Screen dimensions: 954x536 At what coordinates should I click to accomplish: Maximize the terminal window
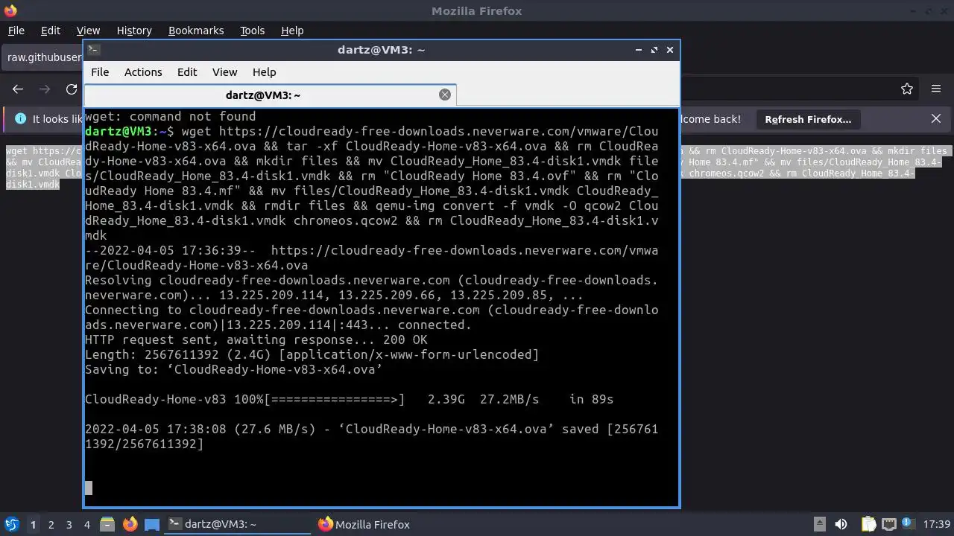point(654,50)
